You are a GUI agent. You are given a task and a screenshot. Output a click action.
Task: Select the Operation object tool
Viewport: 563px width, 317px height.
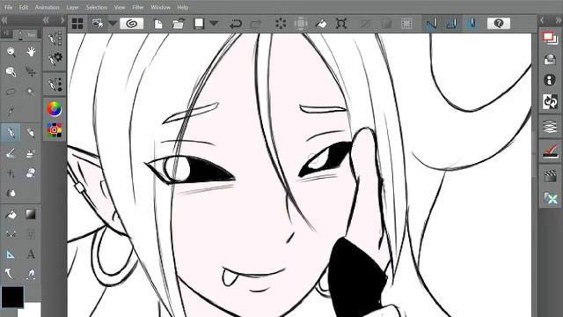coord(11,72)
